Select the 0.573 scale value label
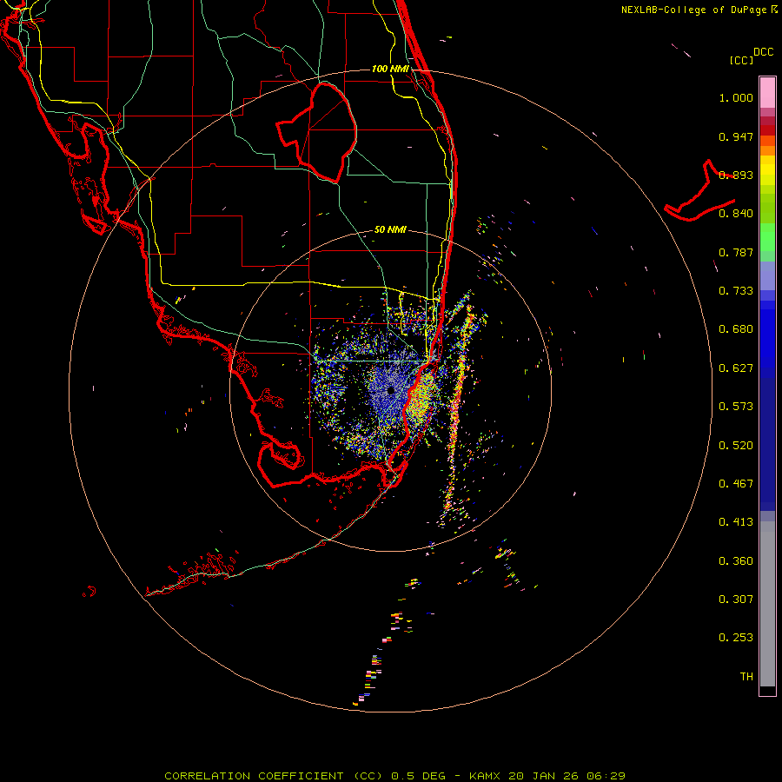This screenshot has width=782, height=782. pyautogui.click(x=736, y=407)
